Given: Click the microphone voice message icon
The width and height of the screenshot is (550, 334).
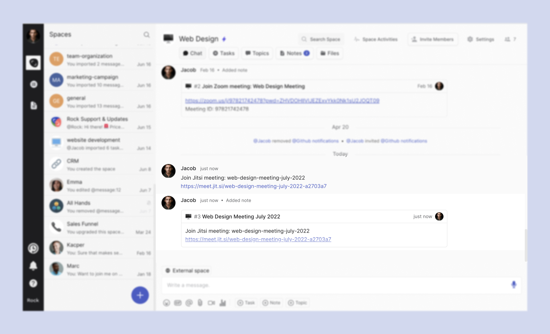Looking at the screenshot, I should click(514, 285).
